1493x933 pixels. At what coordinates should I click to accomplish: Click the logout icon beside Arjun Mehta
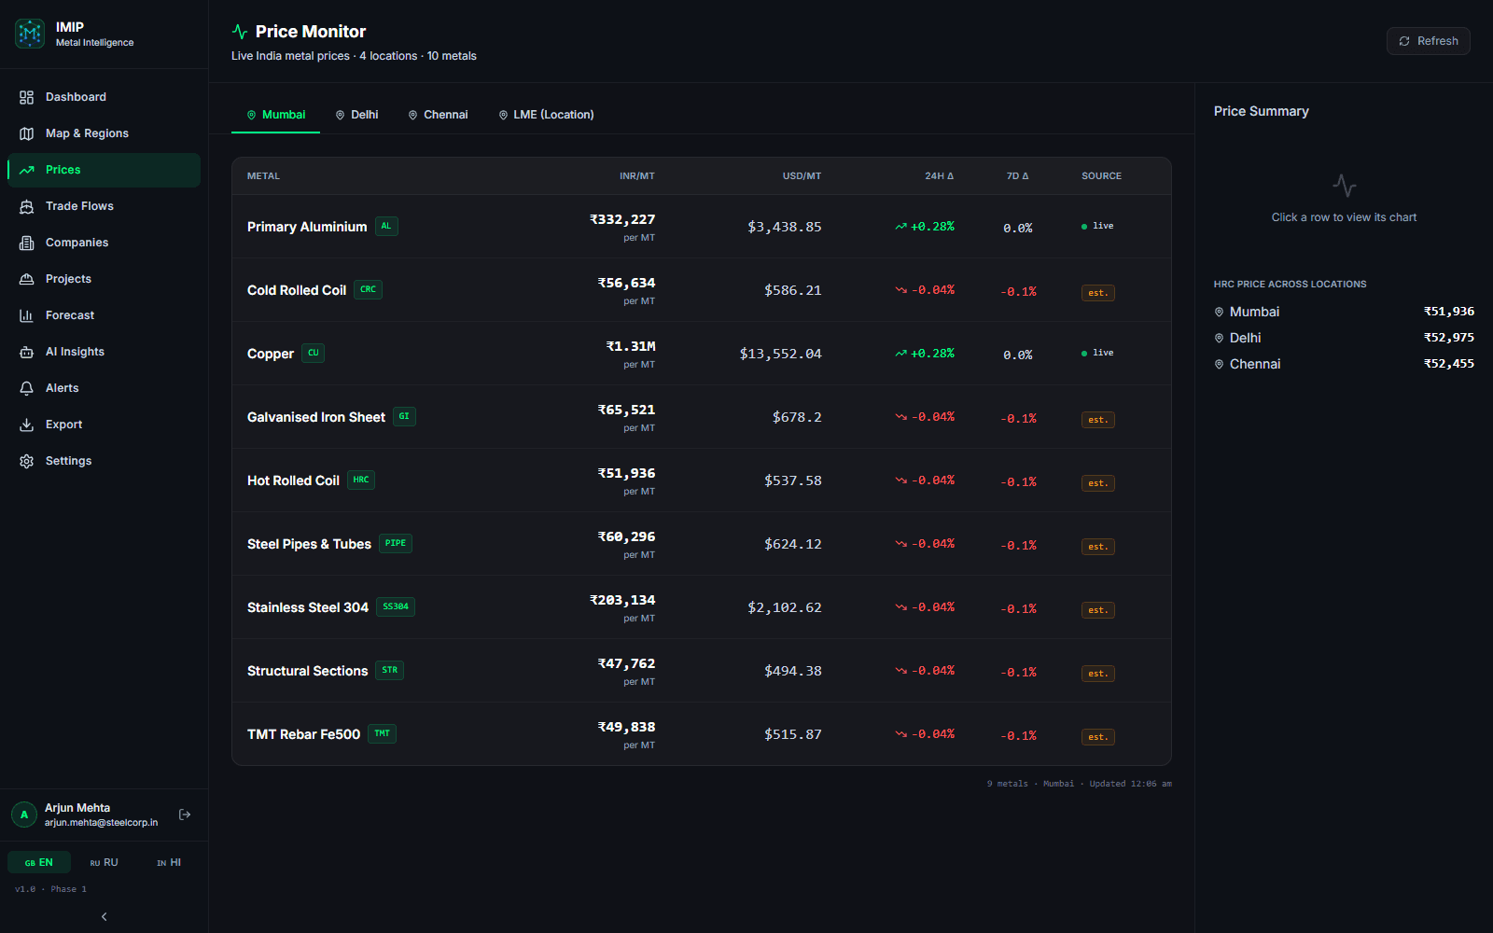point(185,815)
